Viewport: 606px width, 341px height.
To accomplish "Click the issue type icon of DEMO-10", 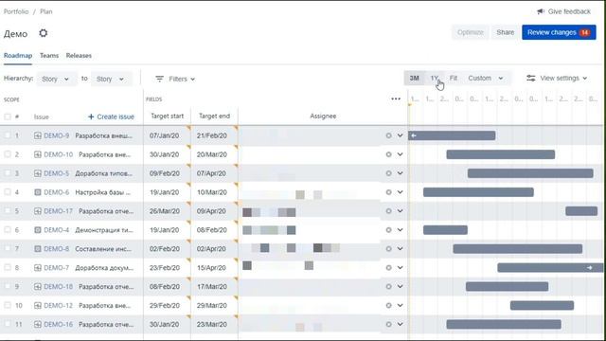I will pos(38,154).
